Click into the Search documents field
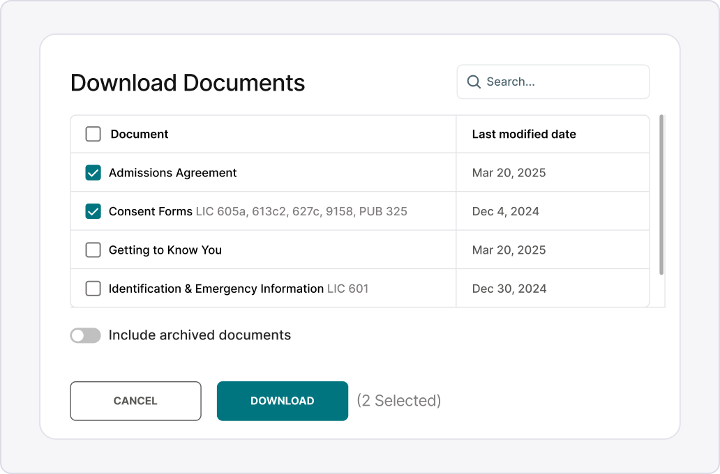 coord(553,82)
